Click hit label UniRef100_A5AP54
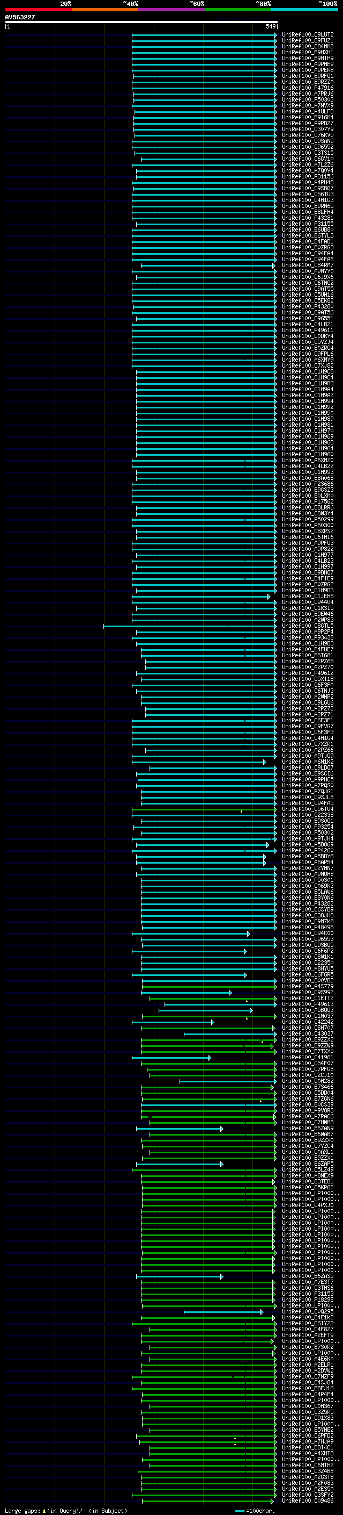Image resolution: width=343 pixels, height=1515 pixels. (308, 862)
